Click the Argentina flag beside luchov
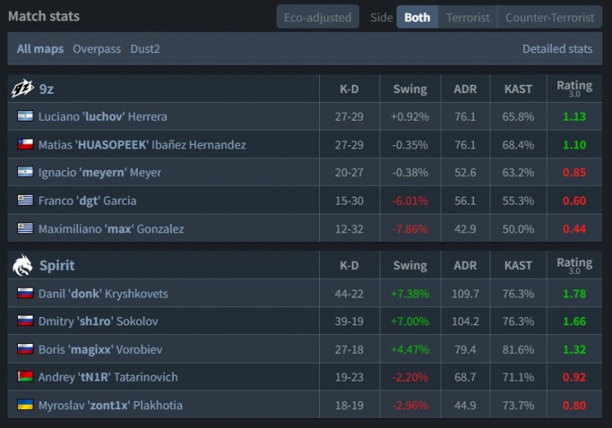Viewport: 612px width, 428px height. 24,117
